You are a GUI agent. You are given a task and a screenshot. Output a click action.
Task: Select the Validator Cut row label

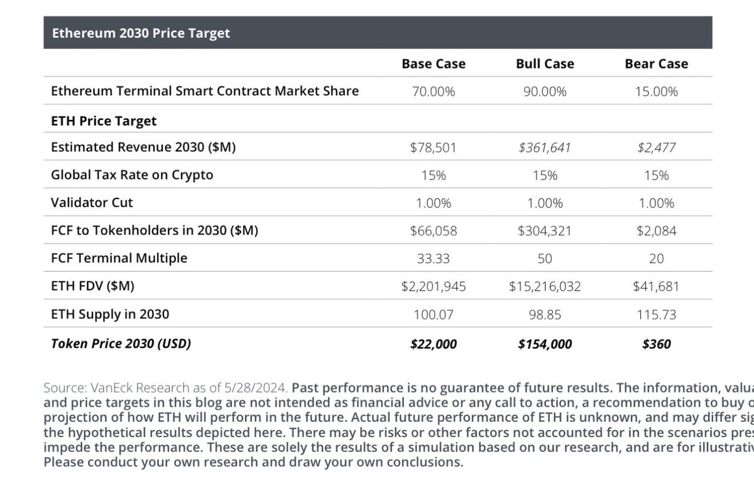92,203
